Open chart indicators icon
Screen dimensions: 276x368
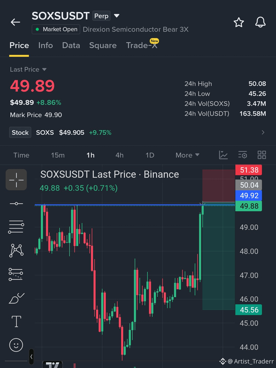click(223, 155)
